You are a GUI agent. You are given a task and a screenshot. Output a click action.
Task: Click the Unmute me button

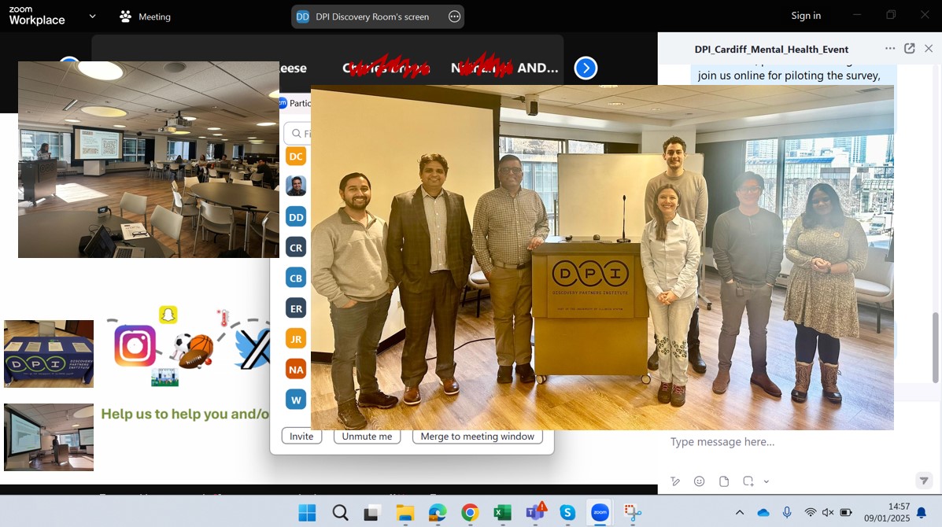[367, 437]
